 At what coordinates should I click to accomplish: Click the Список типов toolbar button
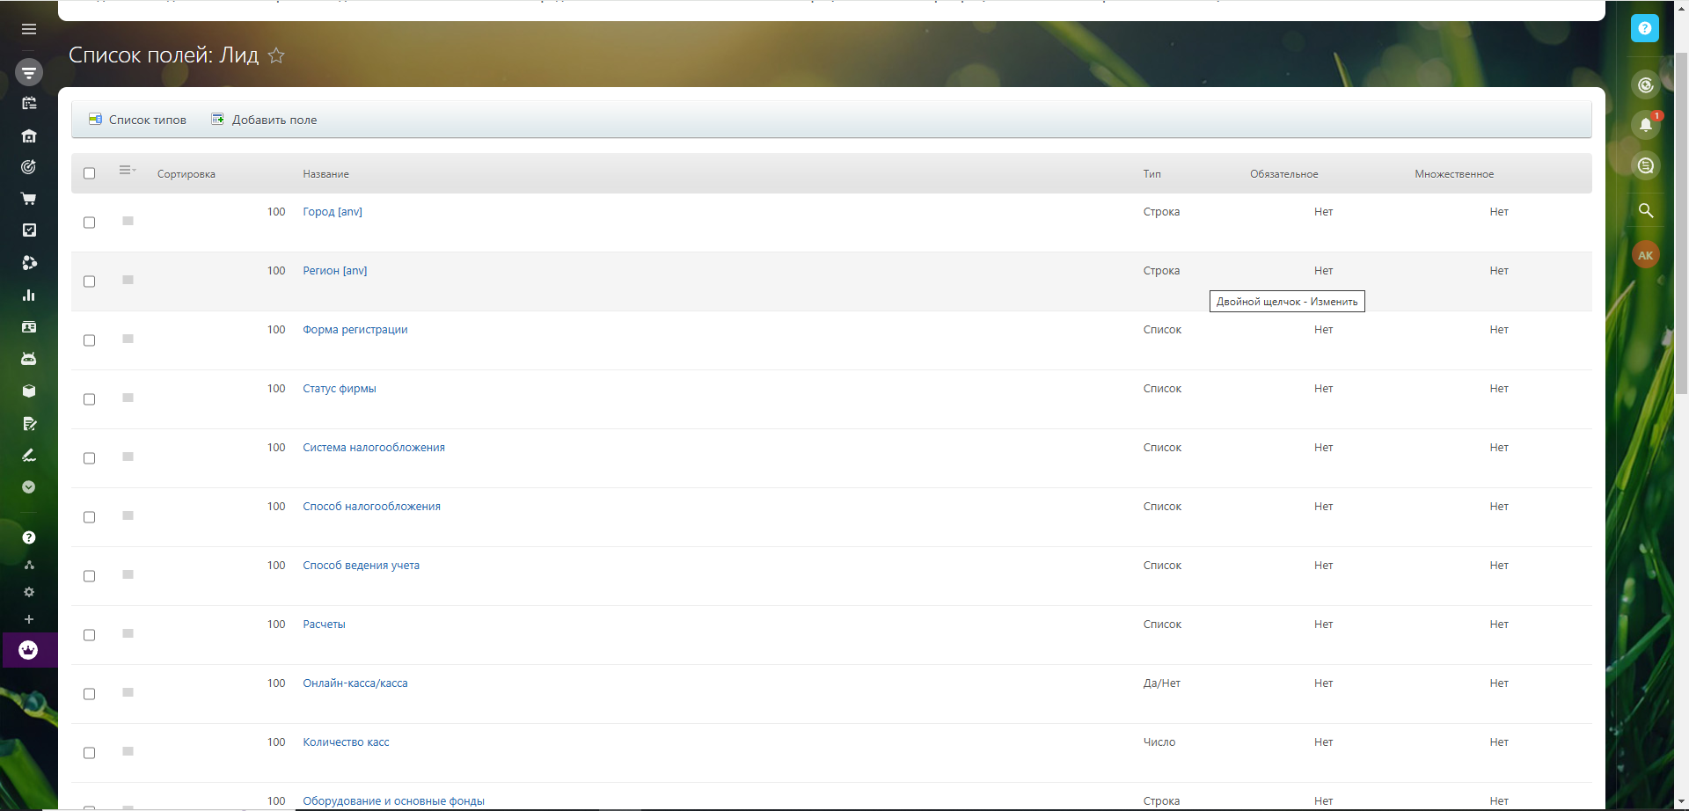pyautogui.click(x=138, y=120)
